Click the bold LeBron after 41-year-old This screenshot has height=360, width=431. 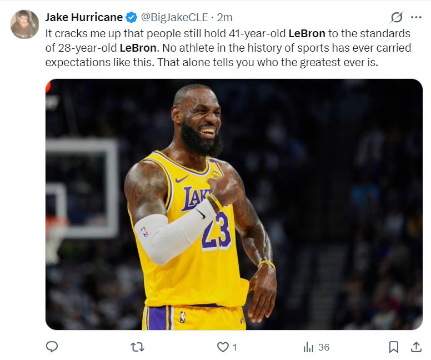[307, 33]
